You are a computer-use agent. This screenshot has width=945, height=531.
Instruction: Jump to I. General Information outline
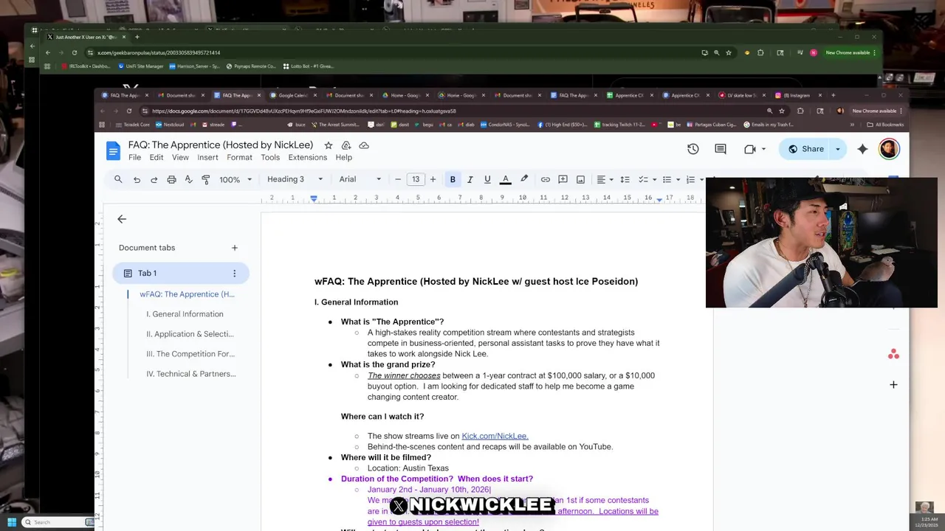(185, 314)
